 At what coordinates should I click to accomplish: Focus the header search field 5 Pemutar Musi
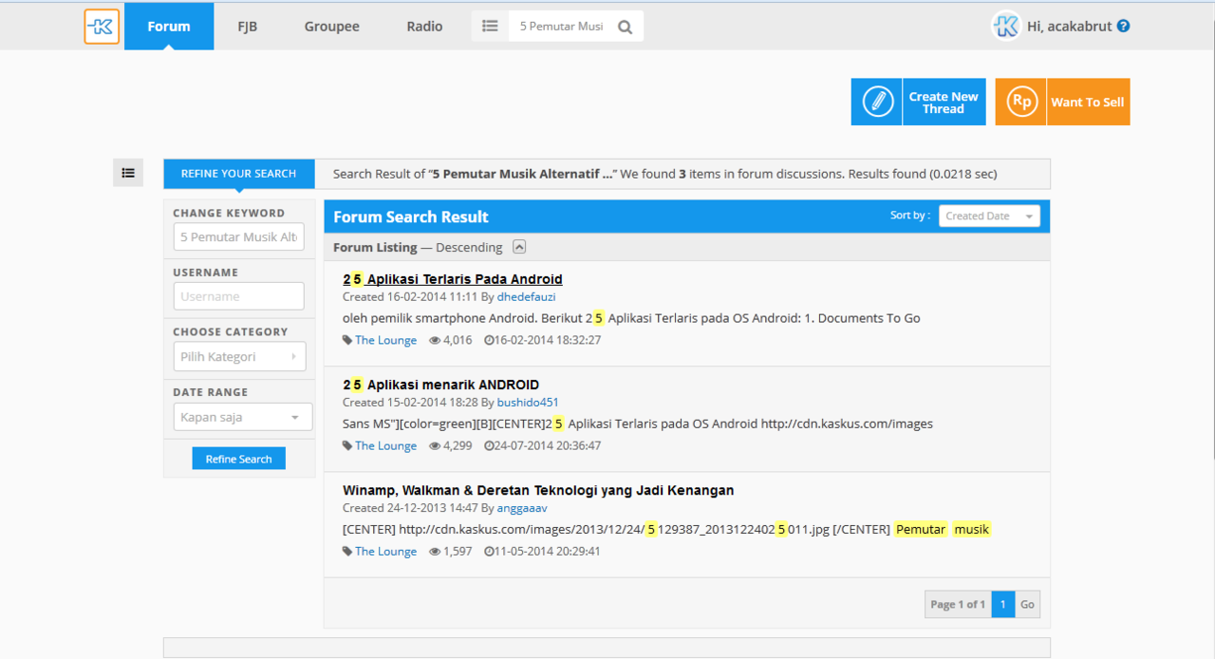tap(562, 27)
